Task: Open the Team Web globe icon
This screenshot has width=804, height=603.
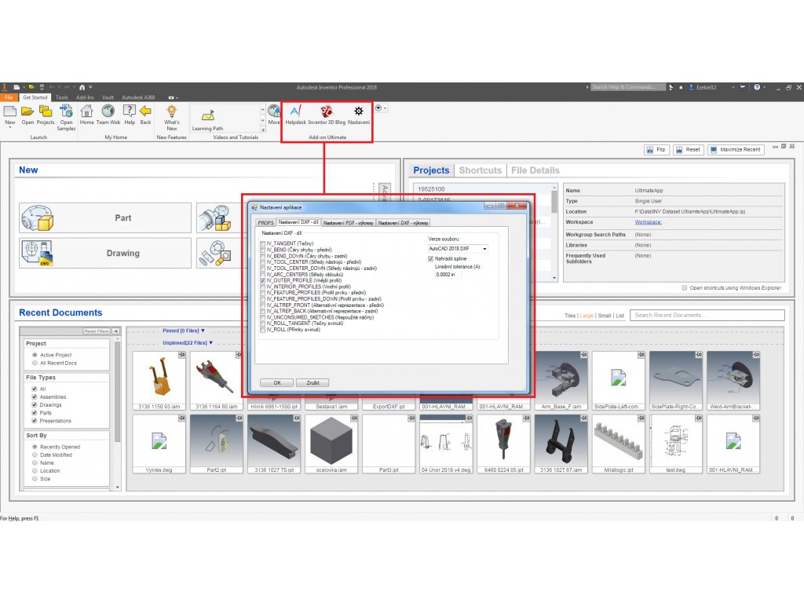Action: (x=108, y=111)
